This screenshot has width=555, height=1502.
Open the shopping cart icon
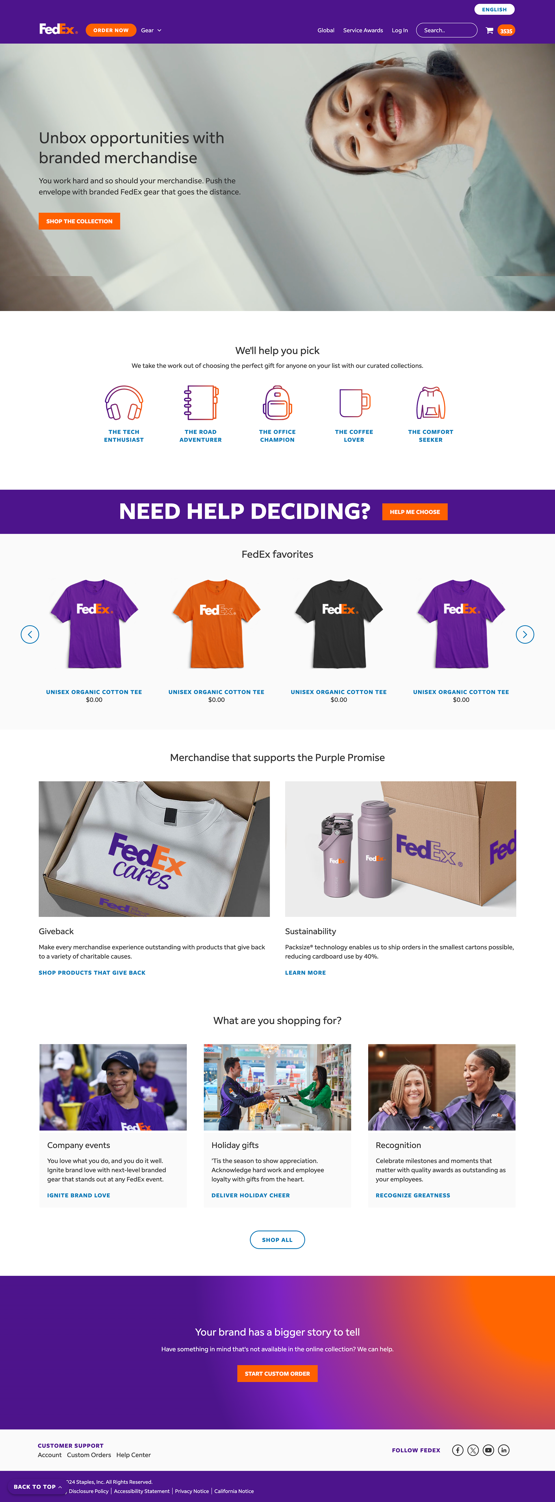489,30
